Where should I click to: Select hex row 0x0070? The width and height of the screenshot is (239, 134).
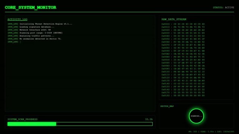click(183, 45)
